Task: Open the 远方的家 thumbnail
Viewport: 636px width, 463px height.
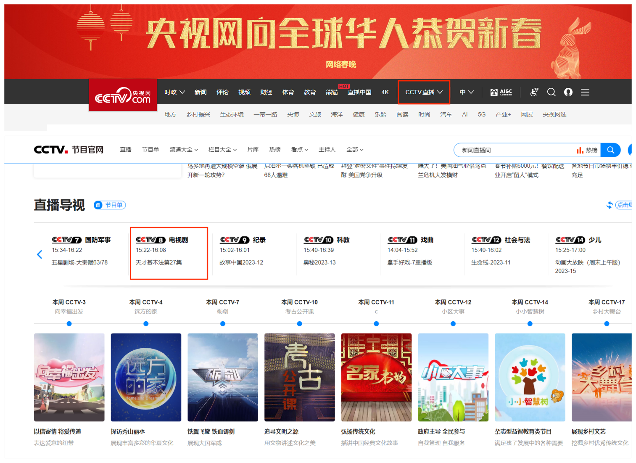Action: [146, 377]
